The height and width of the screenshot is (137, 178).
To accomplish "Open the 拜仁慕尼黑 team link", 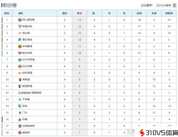I will coord(28,20).
